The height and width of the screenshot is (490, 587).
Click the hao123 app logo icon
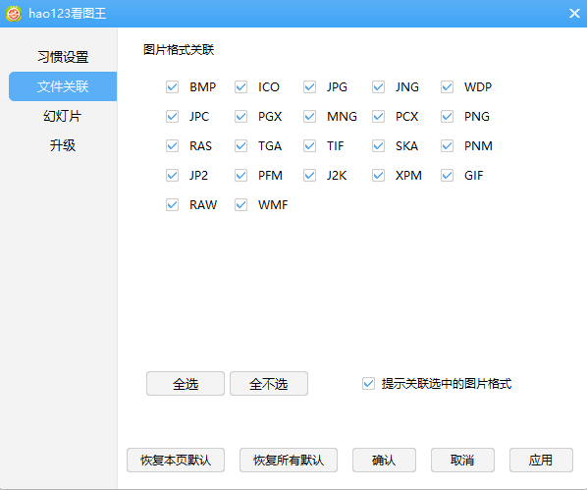[14, 14]
